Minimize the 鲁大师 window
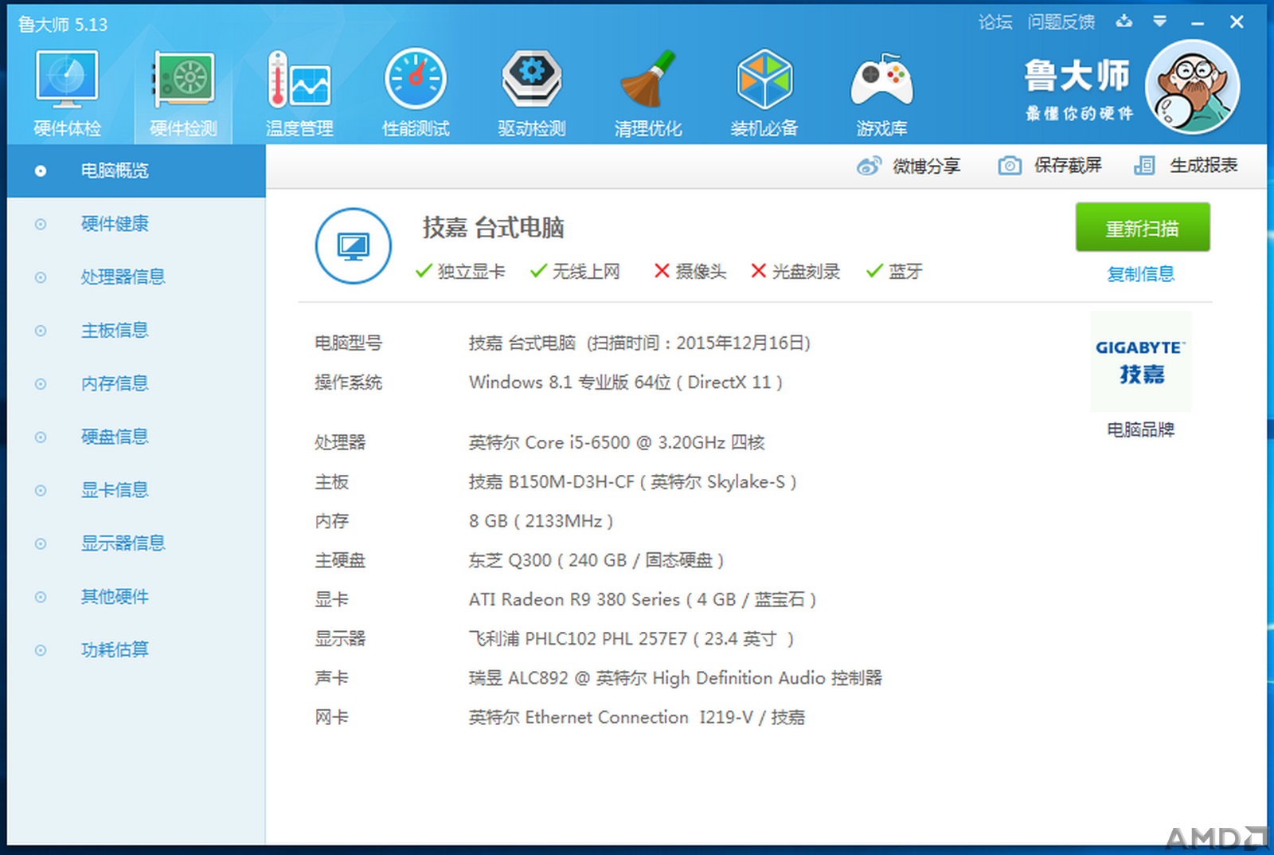This screenshot has height=855, width=1274. 1198,22
